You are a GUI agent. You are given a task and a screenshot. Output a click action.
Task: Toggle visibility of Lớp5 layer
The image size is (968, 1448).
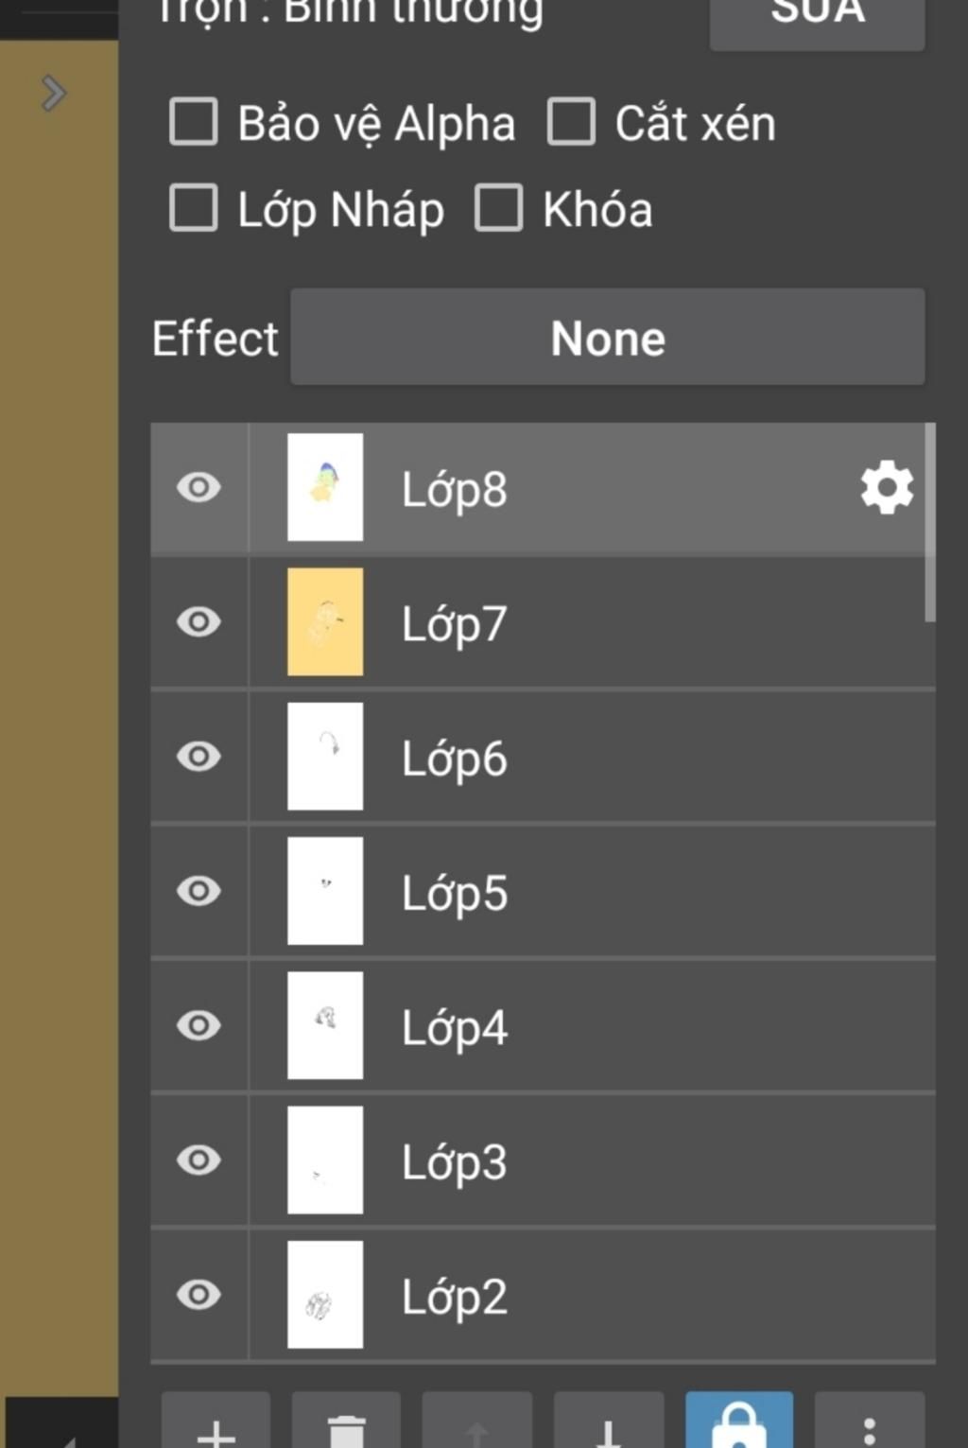click(199, 891)
